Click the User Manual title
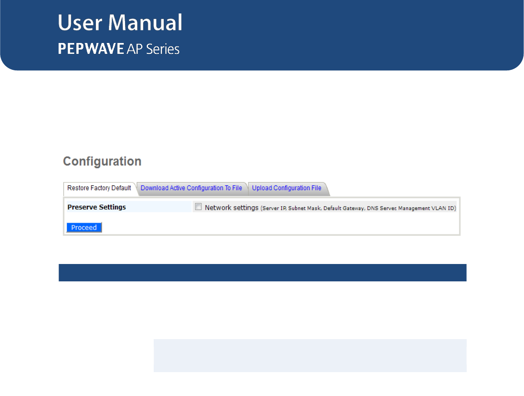The width and height of the screenshot is (524, 396). click(x=120, y=23)
